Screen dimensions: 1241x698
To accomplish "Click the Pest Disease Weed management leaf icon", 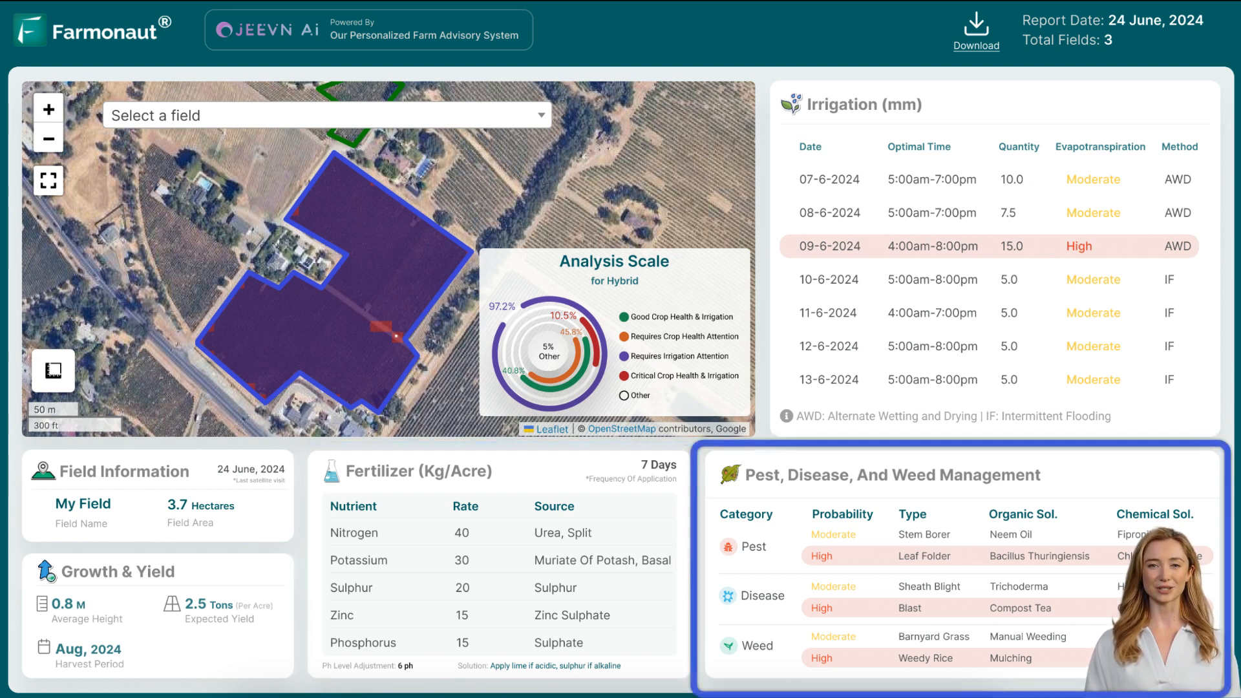I will point(731,475).
